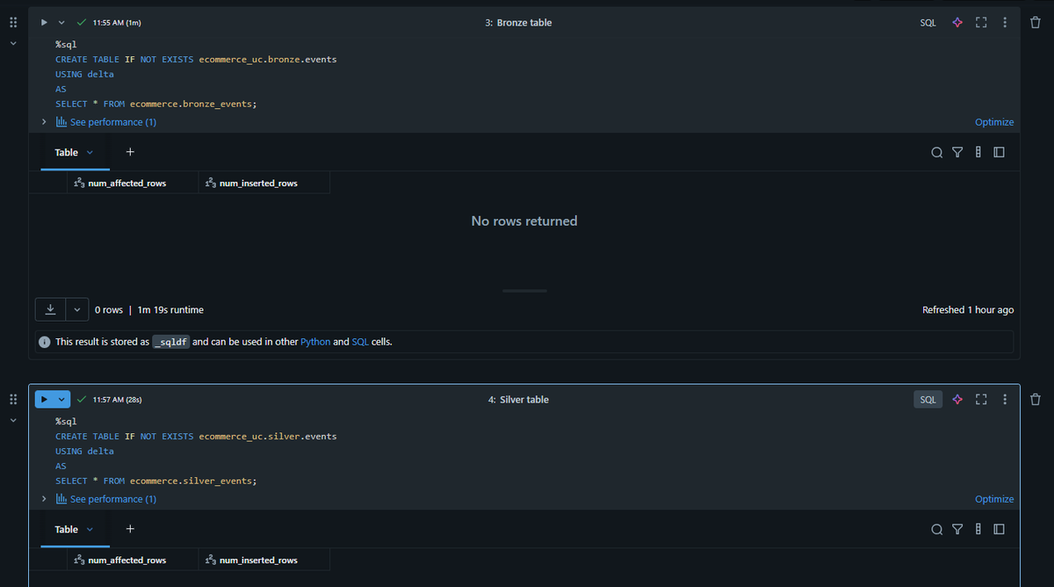1054x587 pixels.
Task: Click Optimize link in Bronze table cell
Action: (994, 122)
